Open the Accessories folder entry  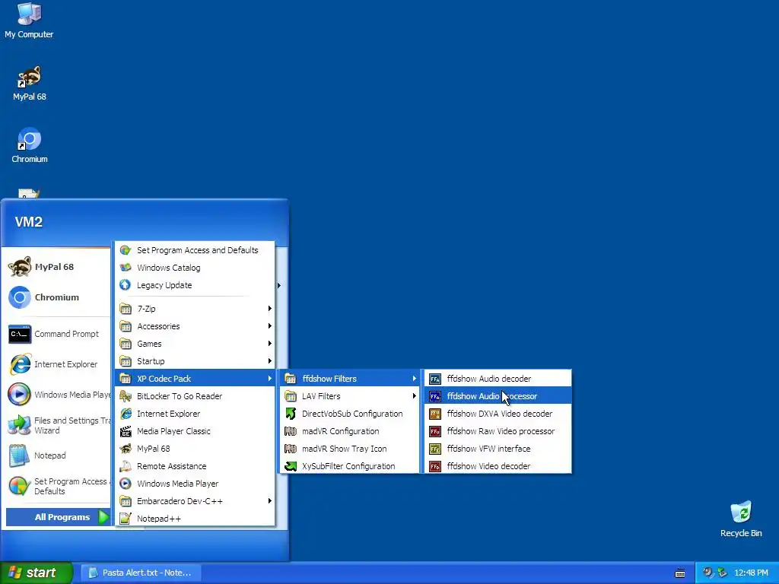[x=195, y=325]
